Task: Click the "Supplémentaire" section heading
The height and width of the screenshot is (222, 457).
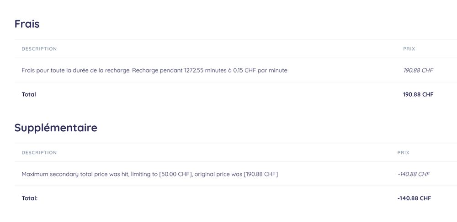Action: point(56,128)
